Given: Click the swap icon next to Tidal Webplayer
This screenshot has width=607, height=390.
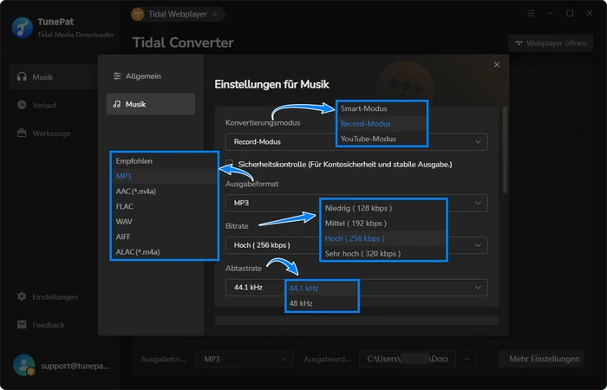Looking at the screenshot, I should click(215, 15).
